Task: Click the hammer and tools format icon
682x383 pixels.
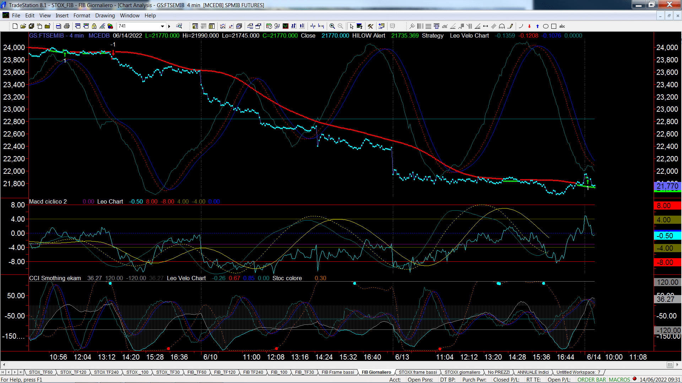Action: (370, 26)
